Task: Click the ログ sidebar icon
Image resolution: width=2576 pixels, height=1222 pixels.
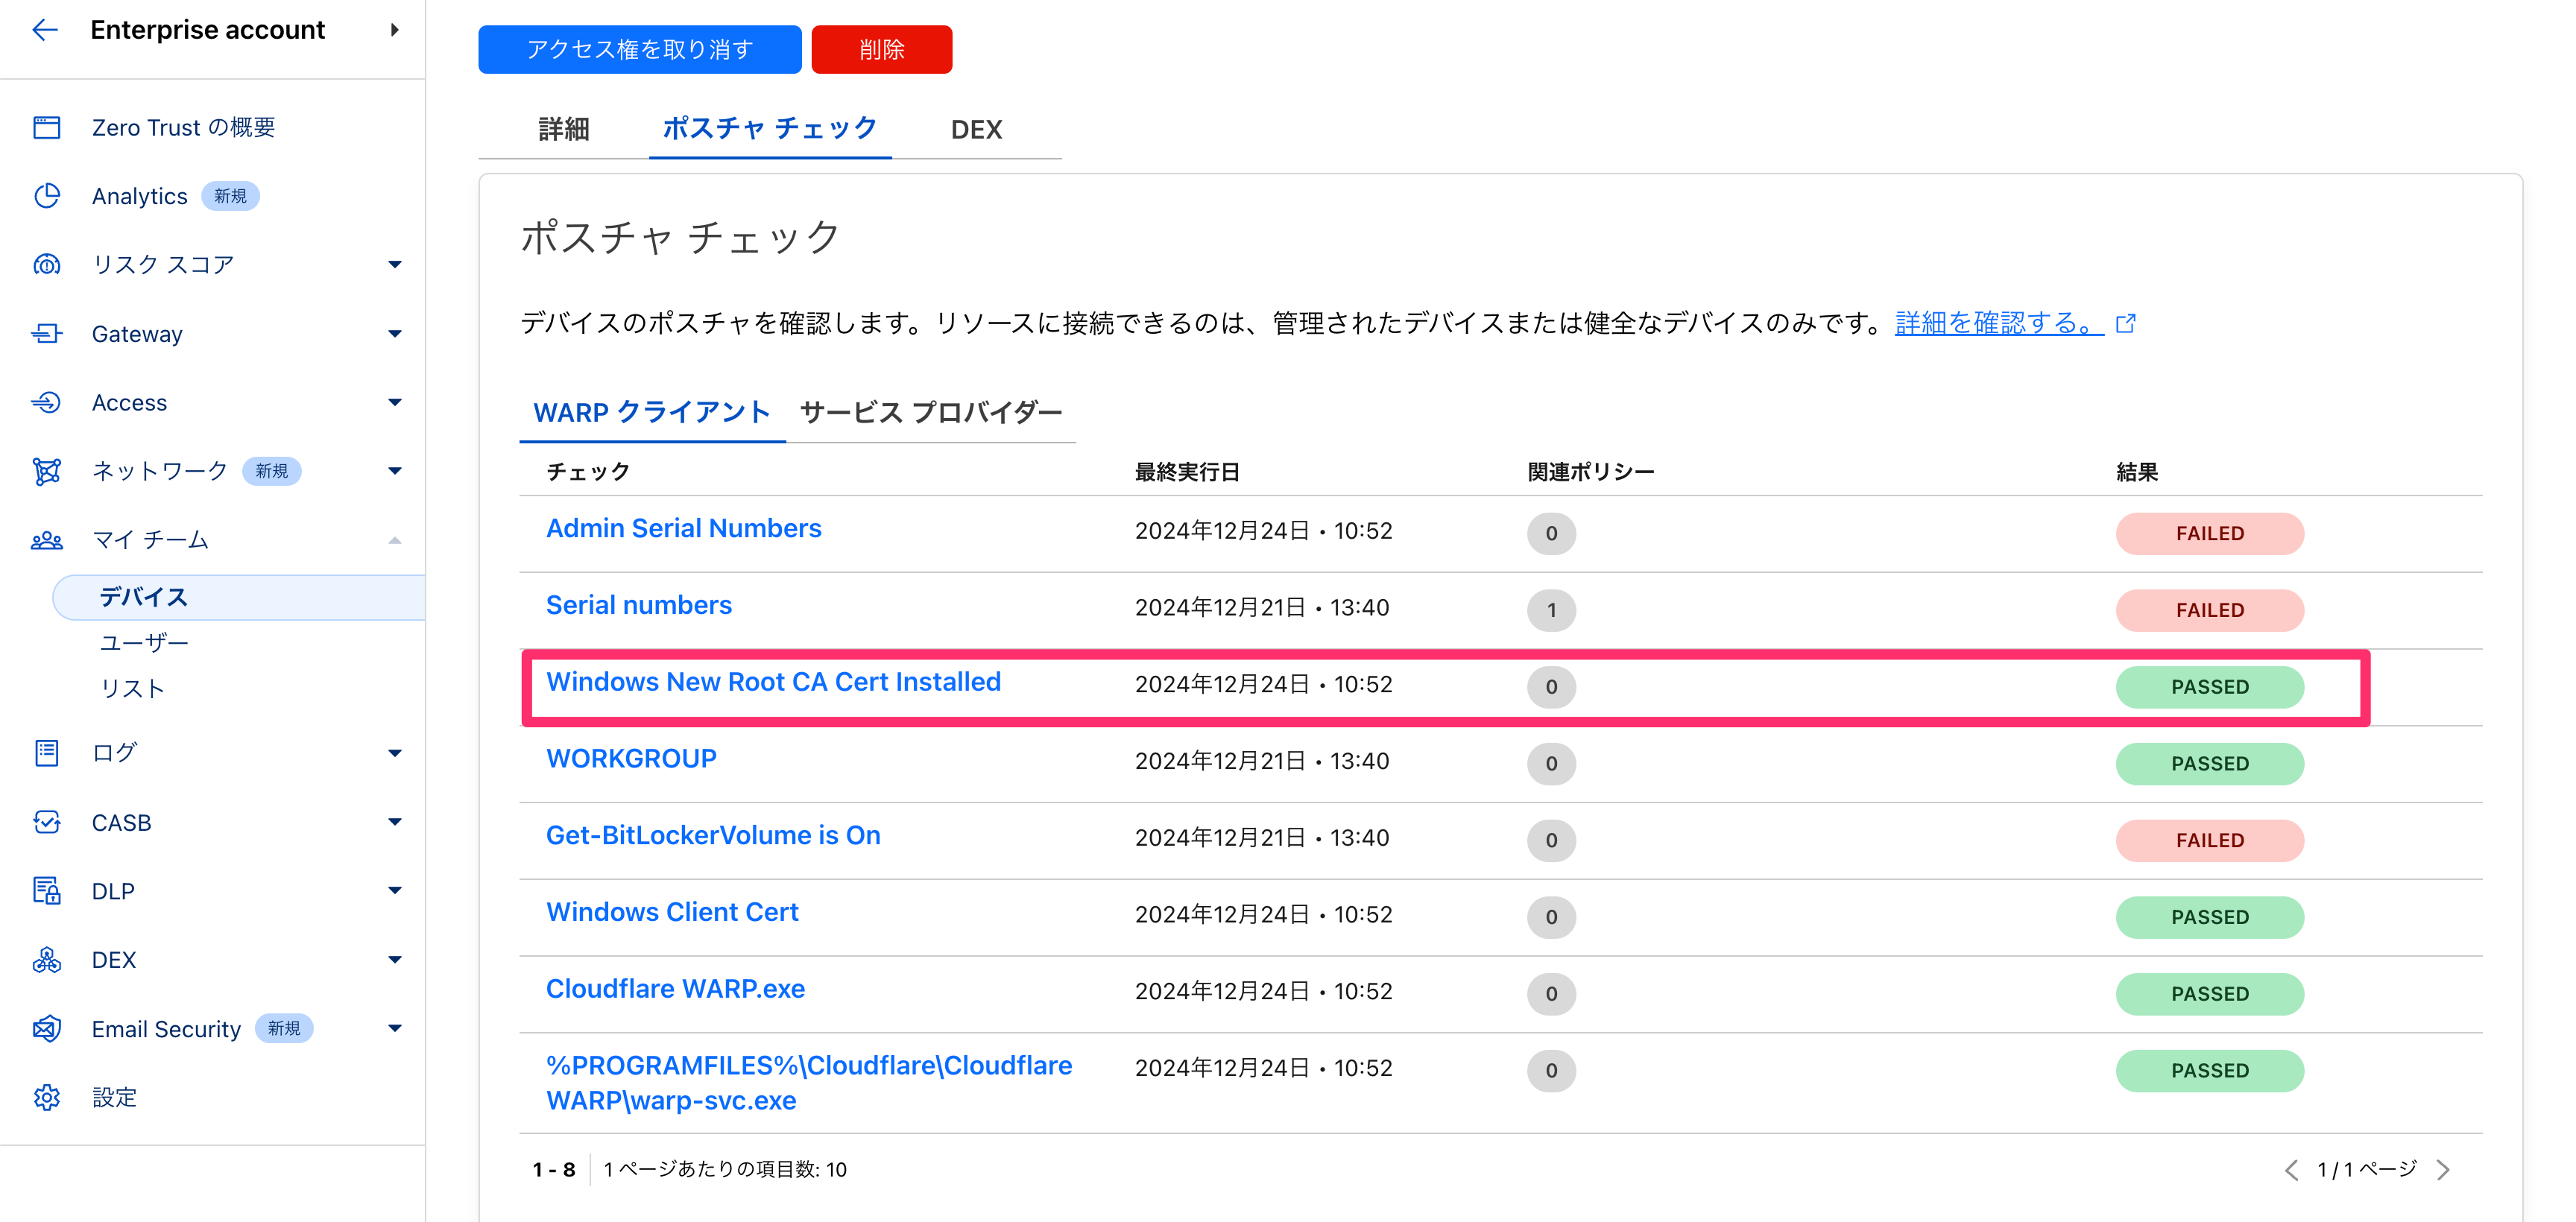Action: [x=47, y=752]
